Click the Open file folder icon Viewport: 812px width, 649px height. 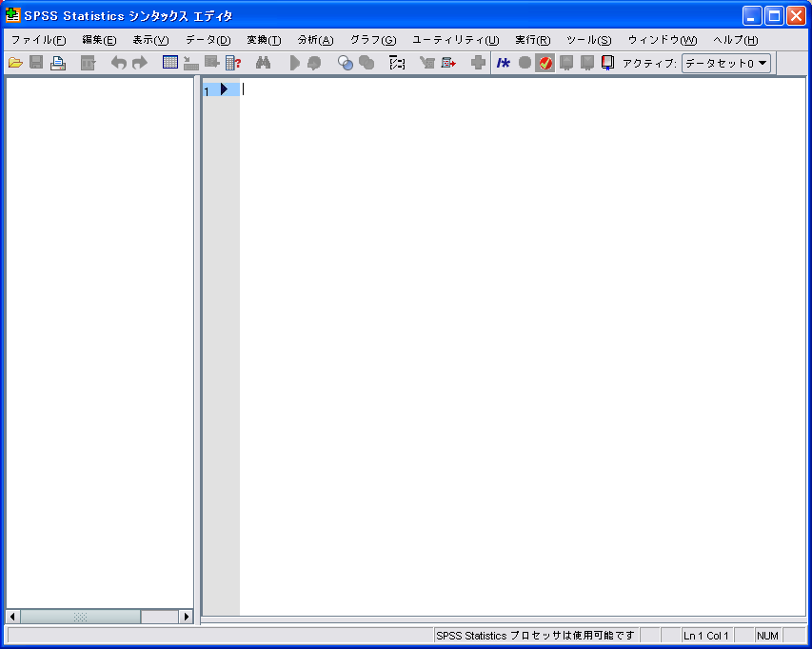coord(15,63)
